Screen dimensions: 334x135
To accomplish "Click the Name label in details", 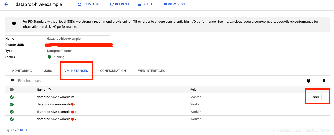I will coord(10,39).
